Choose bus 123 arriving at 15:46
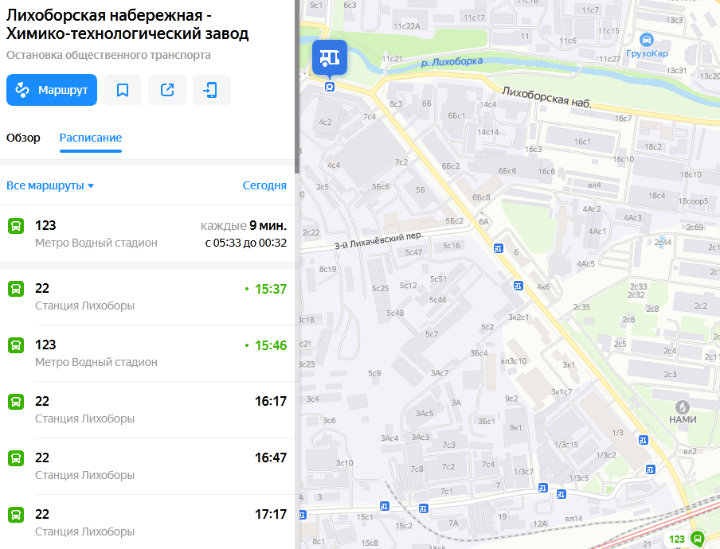720x549 pixels. tap(148, 353)
